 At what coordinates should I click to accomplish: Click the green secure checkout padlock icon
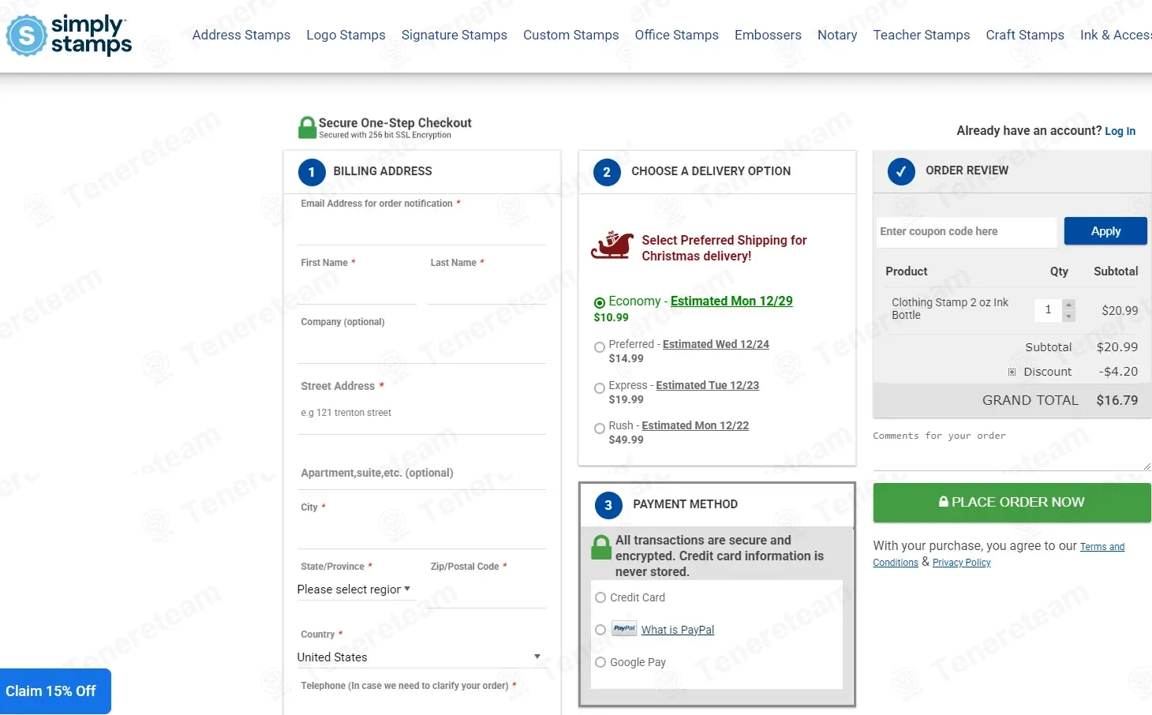pos(307,128)
